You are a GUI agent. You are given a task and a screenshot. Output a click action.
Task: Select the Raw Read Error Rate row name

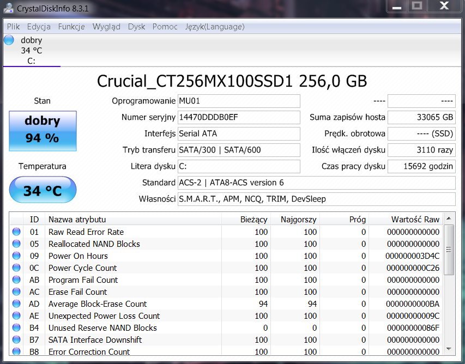(x=86, y=232)
